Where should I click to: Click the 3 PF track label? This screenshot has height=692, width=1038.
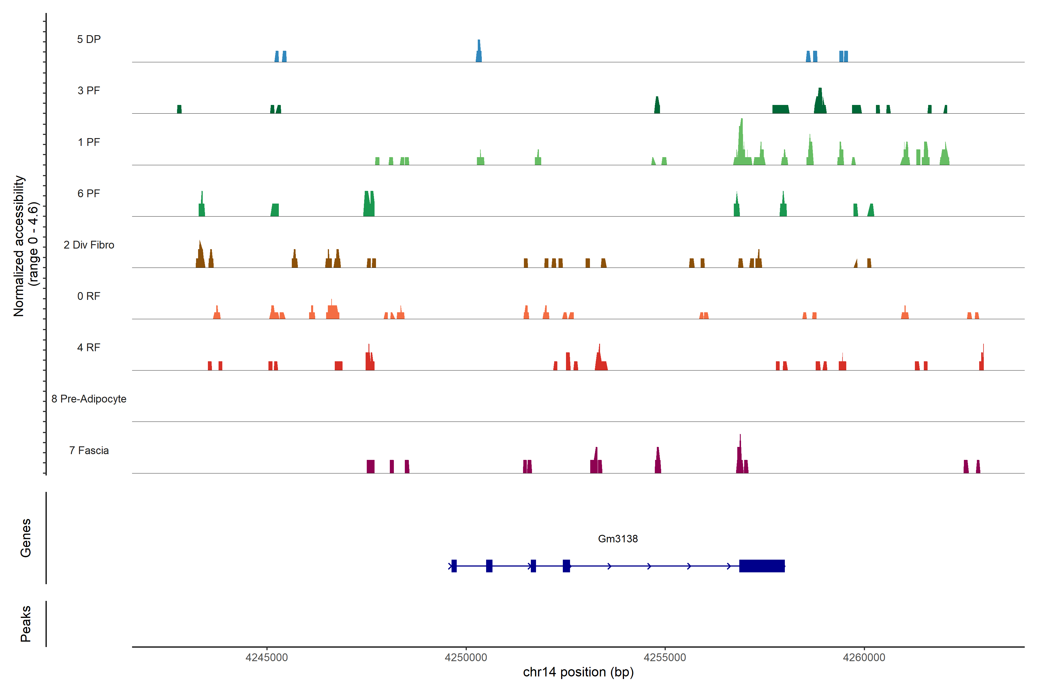tap(89, 91)
